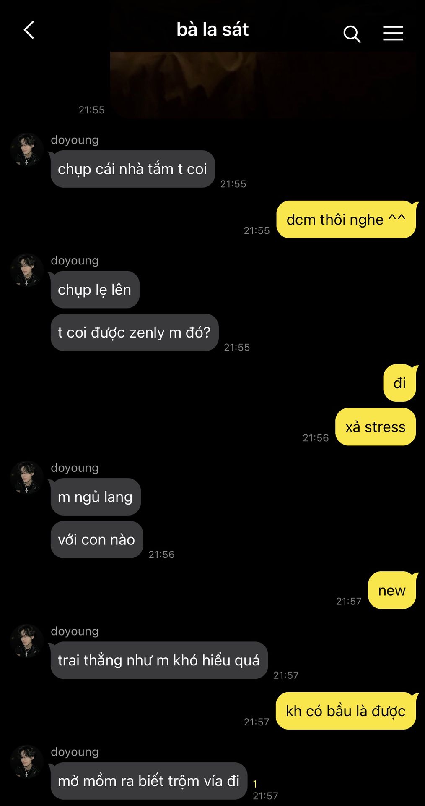Tap doyoung's avatar beside 'chụp lẹ lên'
Image resolution: width=425 pixels, height=806 pixels.
pos(27,270)
